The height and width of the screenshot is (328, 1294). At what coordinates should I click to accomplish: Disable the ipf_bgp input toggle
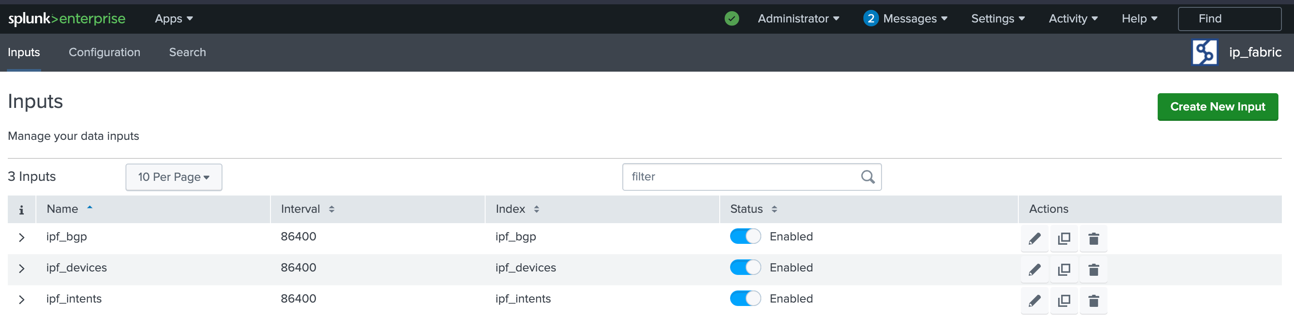[745, 237]
